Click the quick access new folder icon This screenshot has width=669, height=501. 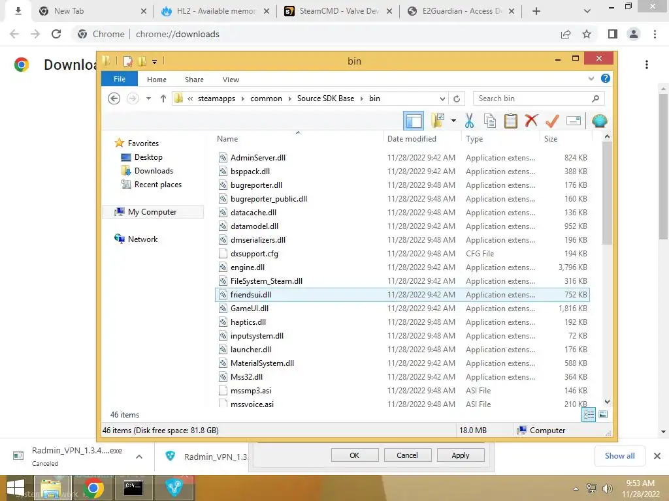tap(142, 61)
